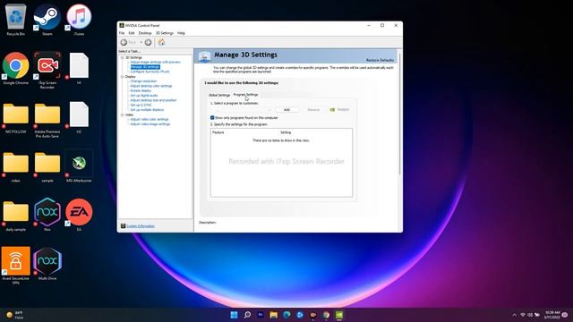
Task: Go to the Home page via house icon
Action: (x=161, y=42)
